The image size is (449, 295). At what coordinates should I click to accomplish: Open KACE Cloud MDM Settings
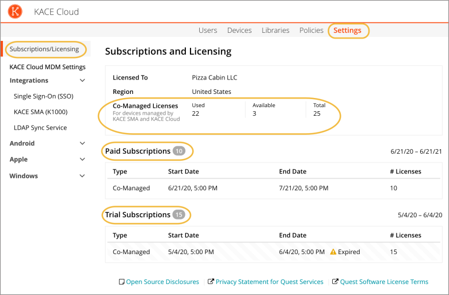[x=47, y=67]
